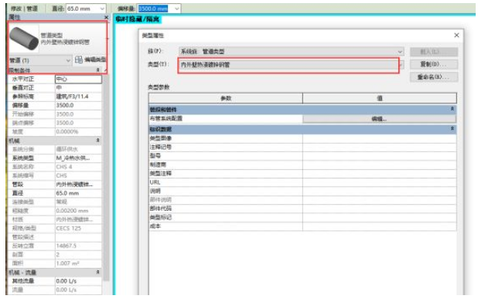The height and width of the screenshot is (299, 478).
Task: Click the 面积 value 1.007 m²
Action: [x=78, y=263]
